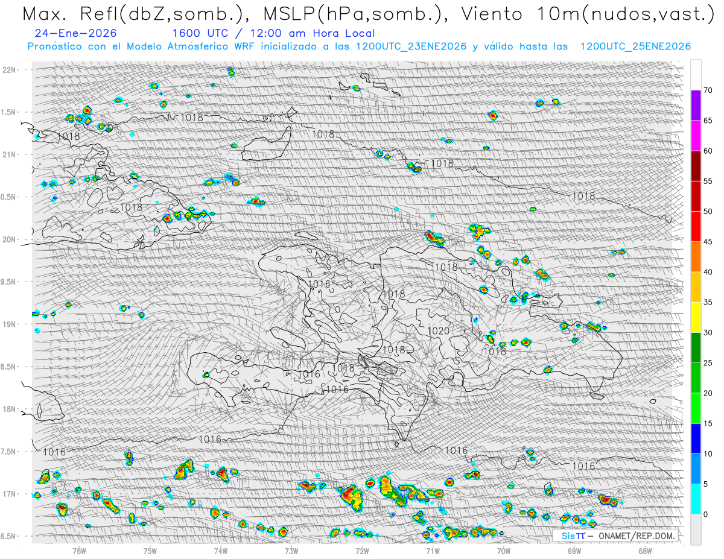Click the '73W' longitude axis label

pyautogui.click(x=291, y=551)
